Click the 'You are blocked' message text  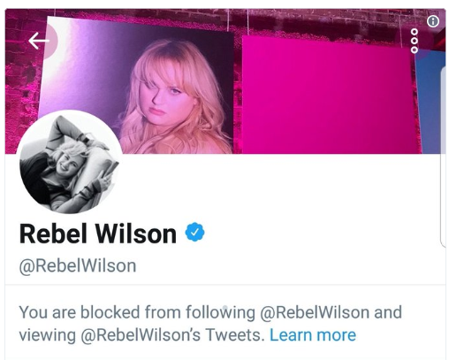click(x=210, y=324)
